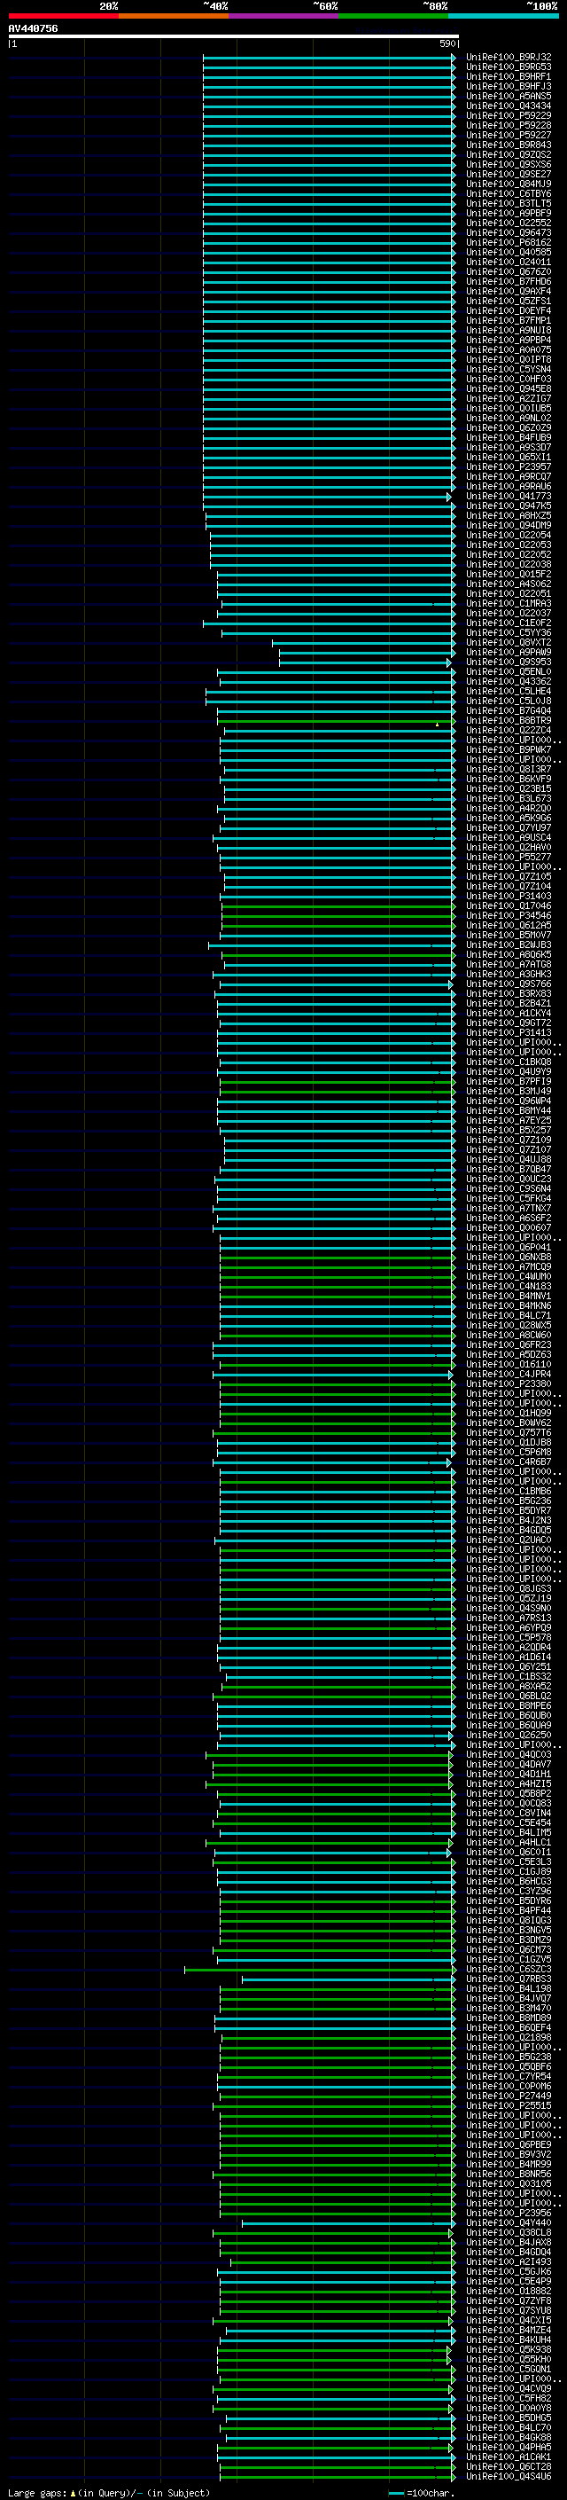Select the UniRef100_Q4QCO3 label

tap(509, 1753)
